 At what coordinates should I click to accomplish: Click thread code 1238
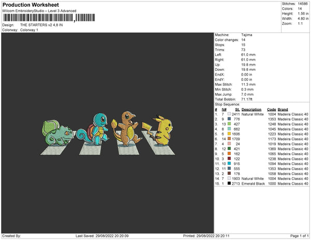(x=272, y=159)
